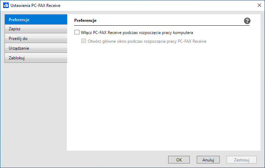Viewport: 265px width, 168px height.
Task: Click the bold Preferencje section heading
Action: point(85,21)
